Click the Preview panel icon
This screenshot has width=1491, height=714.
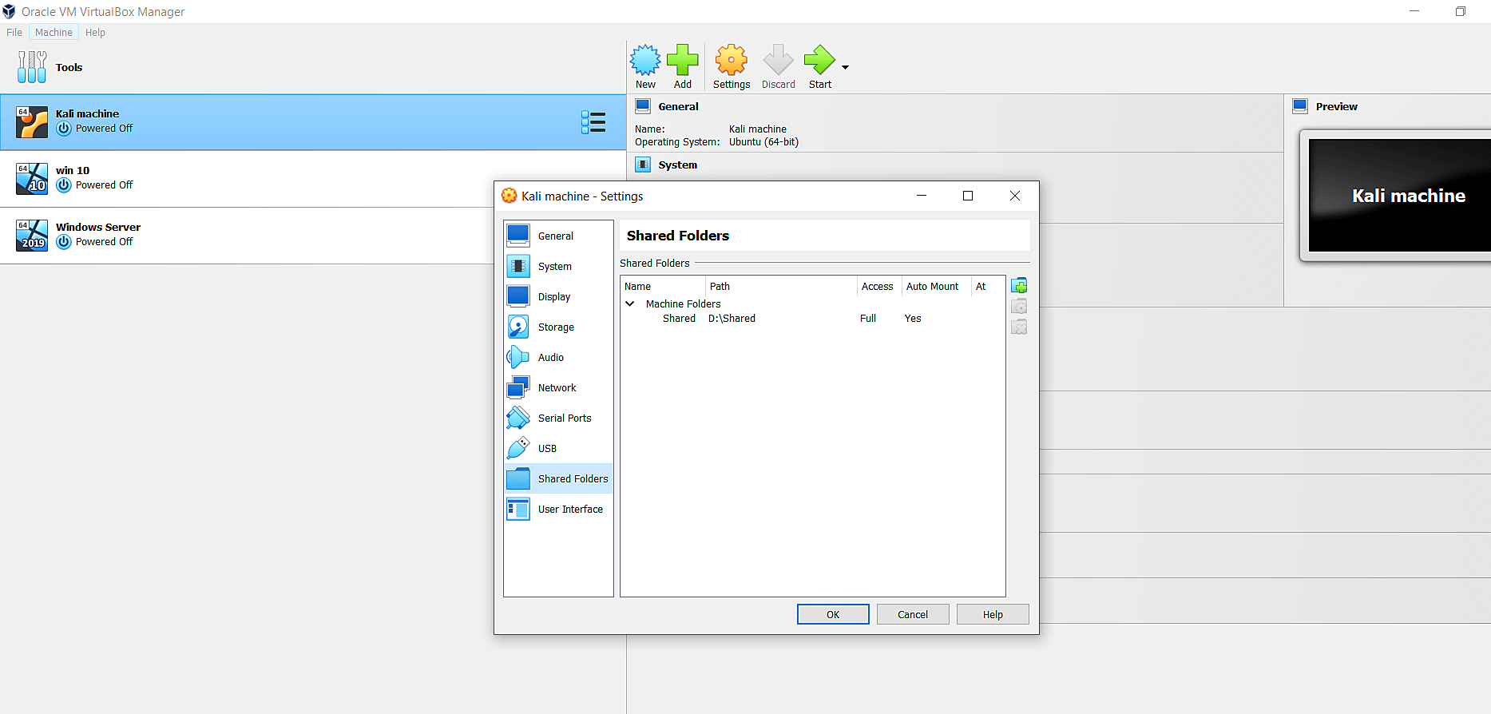1300,106
